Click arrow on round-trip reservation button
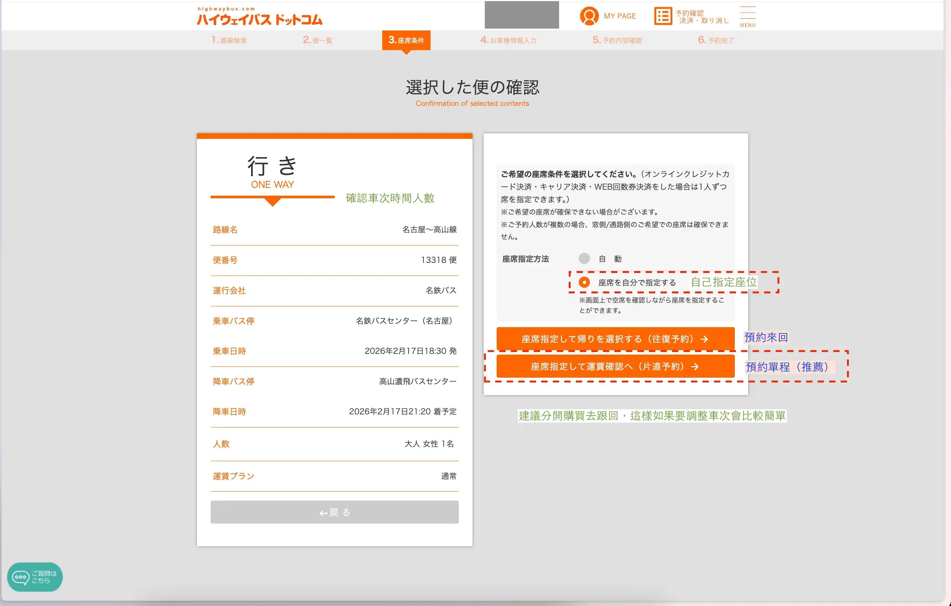 pos(704,339)
